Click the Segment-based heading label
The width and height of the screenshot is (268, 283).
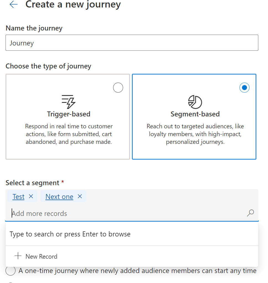pyautogui.click(x=195, y=114)
